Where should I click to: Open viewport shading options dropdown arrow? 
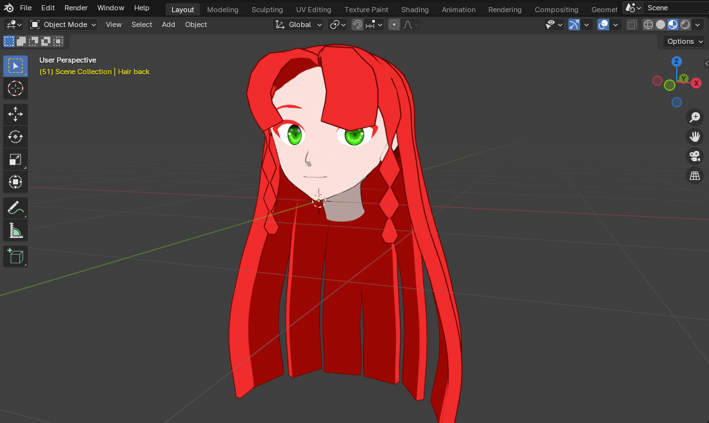(x=697, y=25)
